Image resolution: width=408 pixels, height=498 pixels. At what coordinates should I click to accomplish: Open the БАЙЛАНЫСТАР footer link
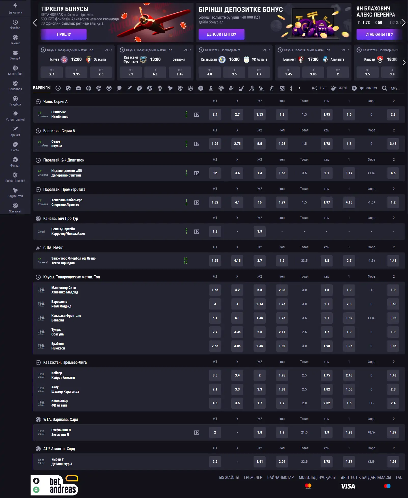pos(280,477)
